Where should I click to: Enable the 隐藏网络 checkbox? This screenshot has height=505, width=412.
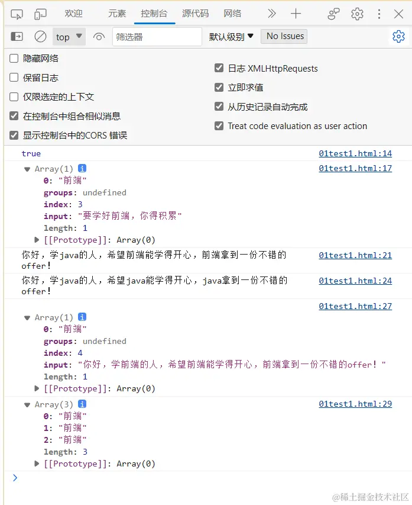tap(14, 59)
